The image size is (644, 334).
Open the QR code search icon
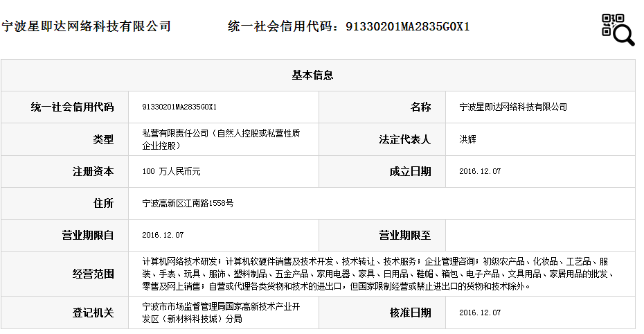tap(618, 30)
